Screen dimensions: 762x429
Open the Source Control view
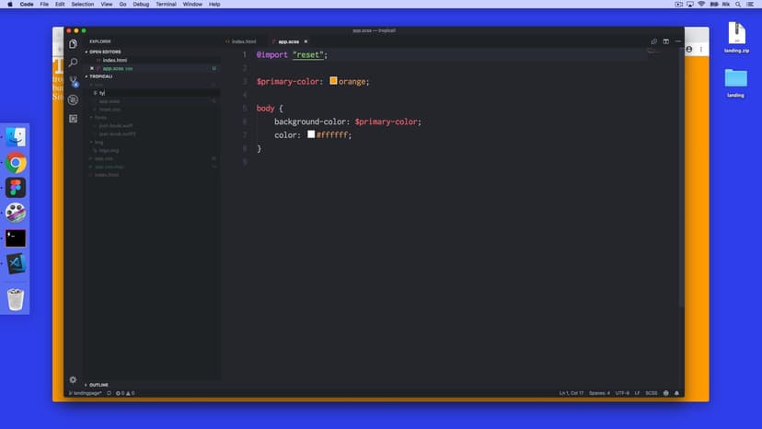pos(73,81)
